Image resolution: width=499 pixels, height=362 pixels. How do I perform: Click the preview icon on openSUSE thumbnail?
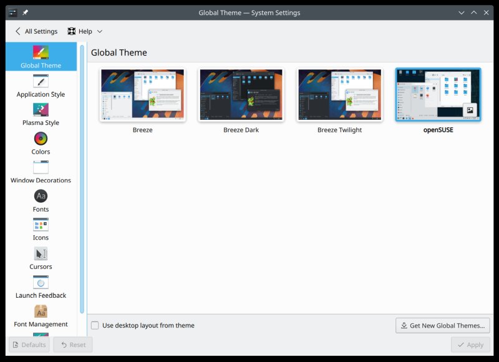pos(470,110)
